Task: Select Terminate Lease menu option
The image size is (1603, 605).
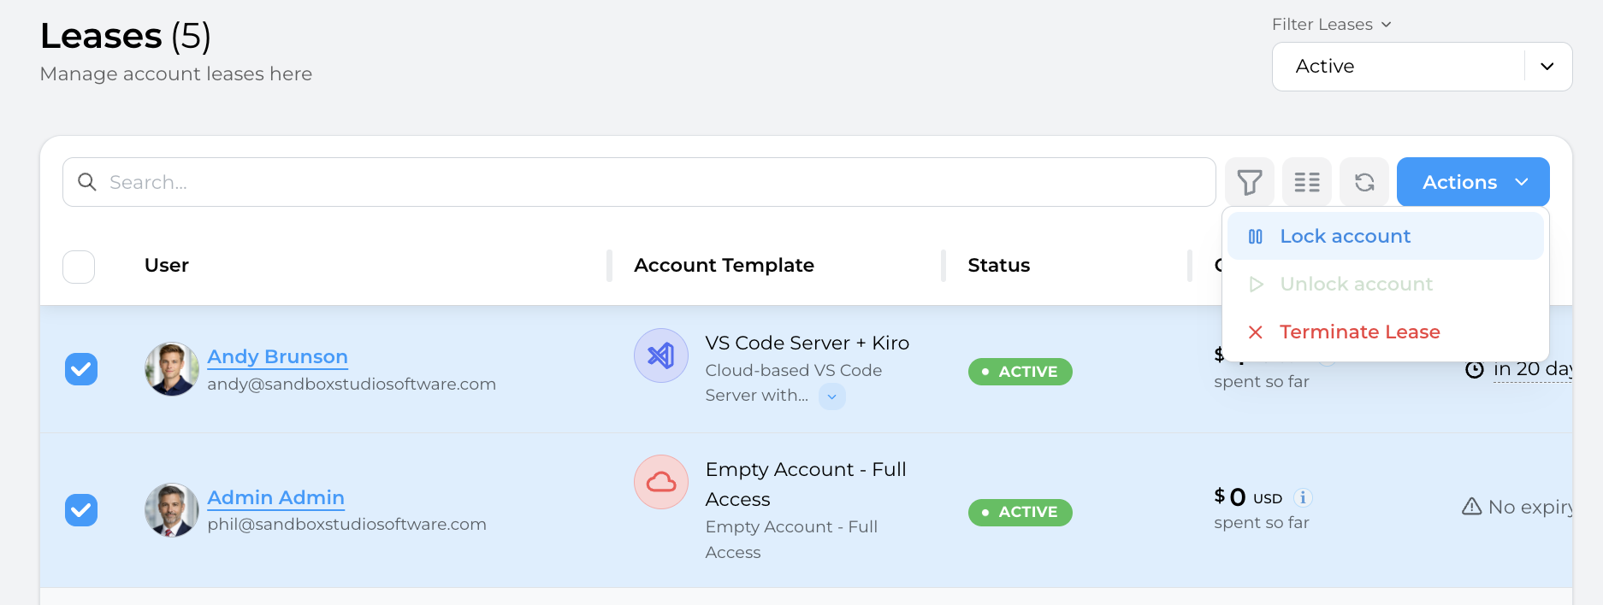Action: [1358, 332]
